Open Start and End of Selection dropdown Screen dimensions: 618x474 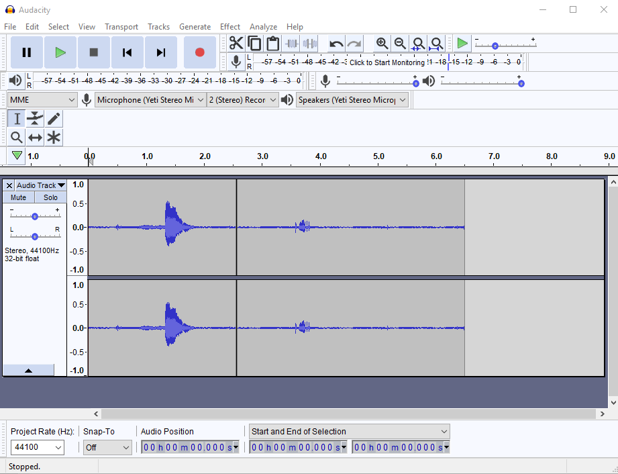[349, 432]
